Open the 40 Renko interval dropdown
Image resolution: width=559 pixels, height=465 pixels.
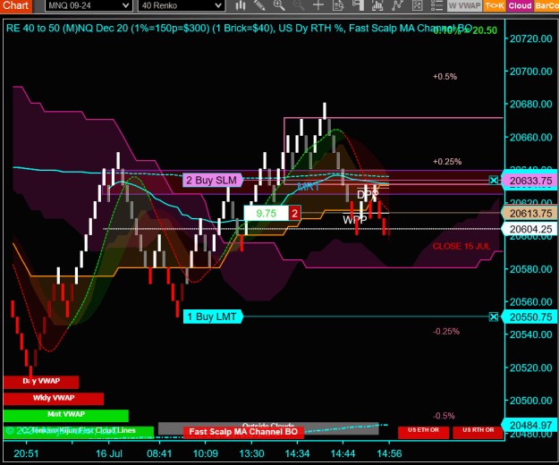[x=182, y=5]
